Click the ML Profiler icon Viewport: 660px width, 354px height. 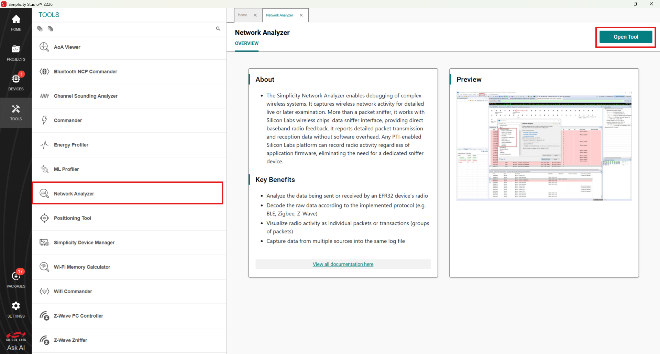(x=44, y=169)
